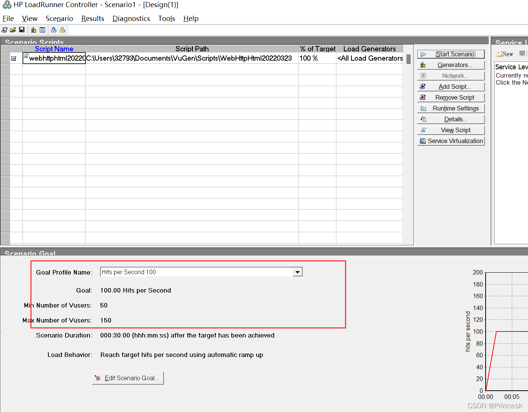Open the Scenario menu
This screenshot has height=412, width=528.
point(59,18)
